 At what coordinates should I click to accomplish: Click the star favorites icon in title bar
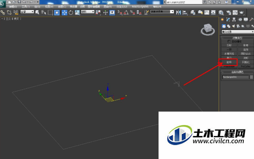point(219,2)
